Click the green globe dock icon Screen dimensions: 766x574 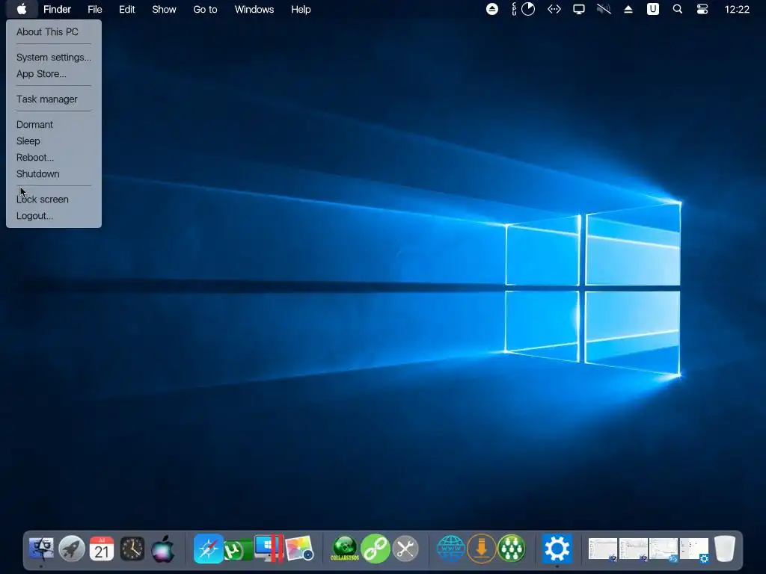click(x=345, y=549)
